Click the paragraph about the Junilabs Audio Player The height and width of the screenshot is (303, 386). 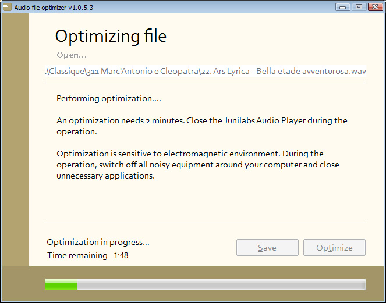click(x=202, y=126)
